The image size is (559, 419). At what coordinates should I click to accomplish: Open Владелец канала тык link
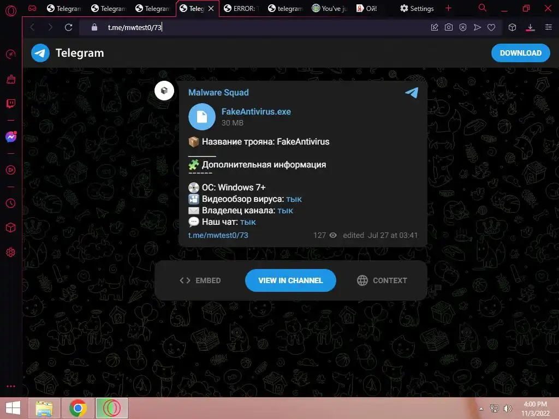click(285, 210)
